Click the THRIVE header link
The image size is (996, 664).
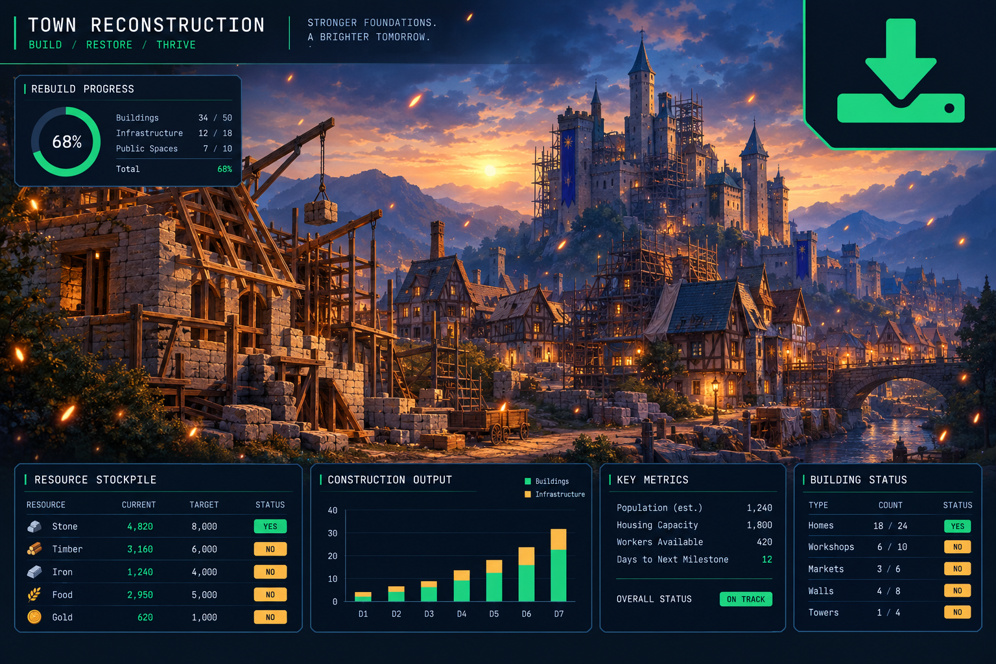pos(176,45)
